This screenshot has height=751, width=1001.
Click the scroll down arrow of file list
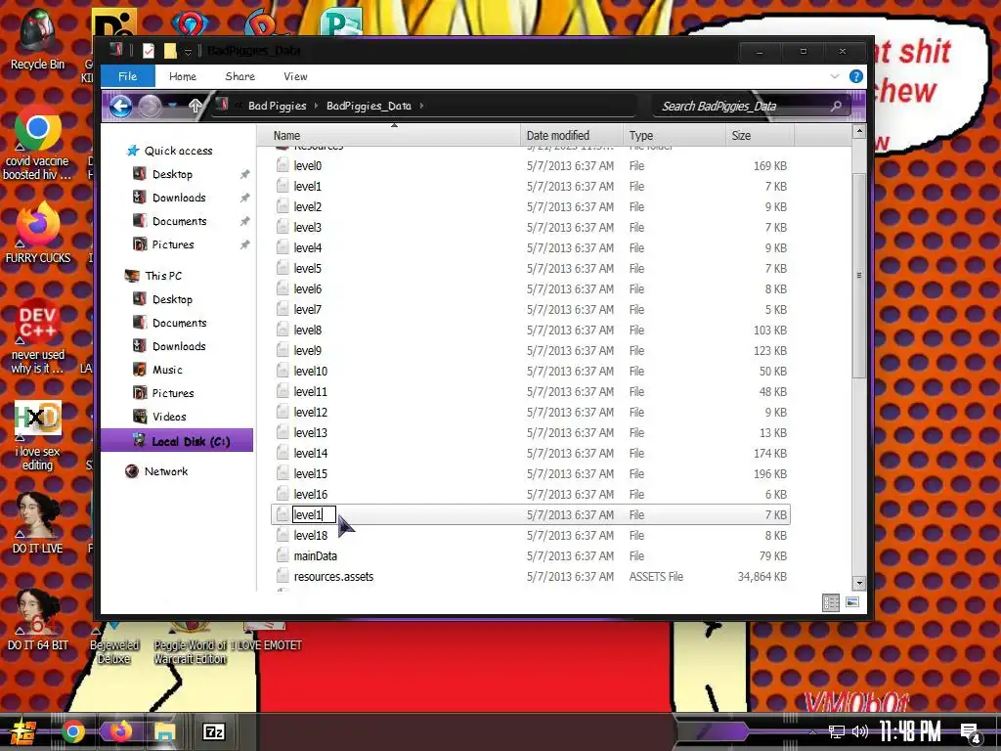point(858,583)
